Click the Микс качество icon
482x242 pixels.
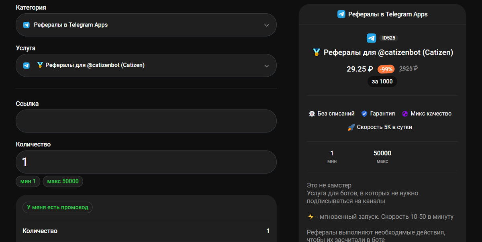(x=404, y=114)
